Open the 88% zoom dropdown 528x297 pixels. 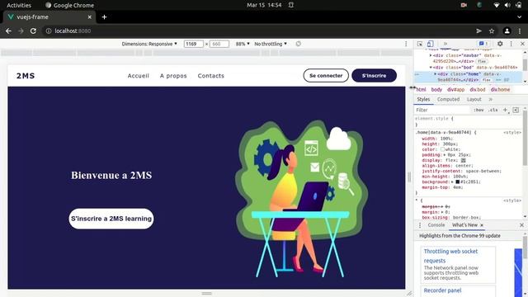point(243,44)
